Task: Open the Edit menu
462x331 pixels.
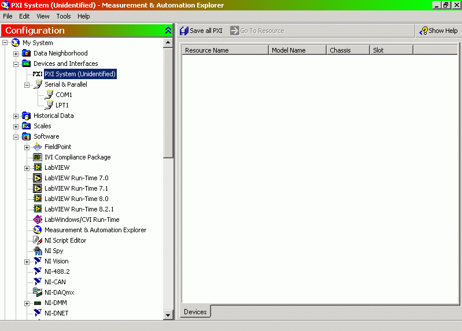Action: click(24, 16)
